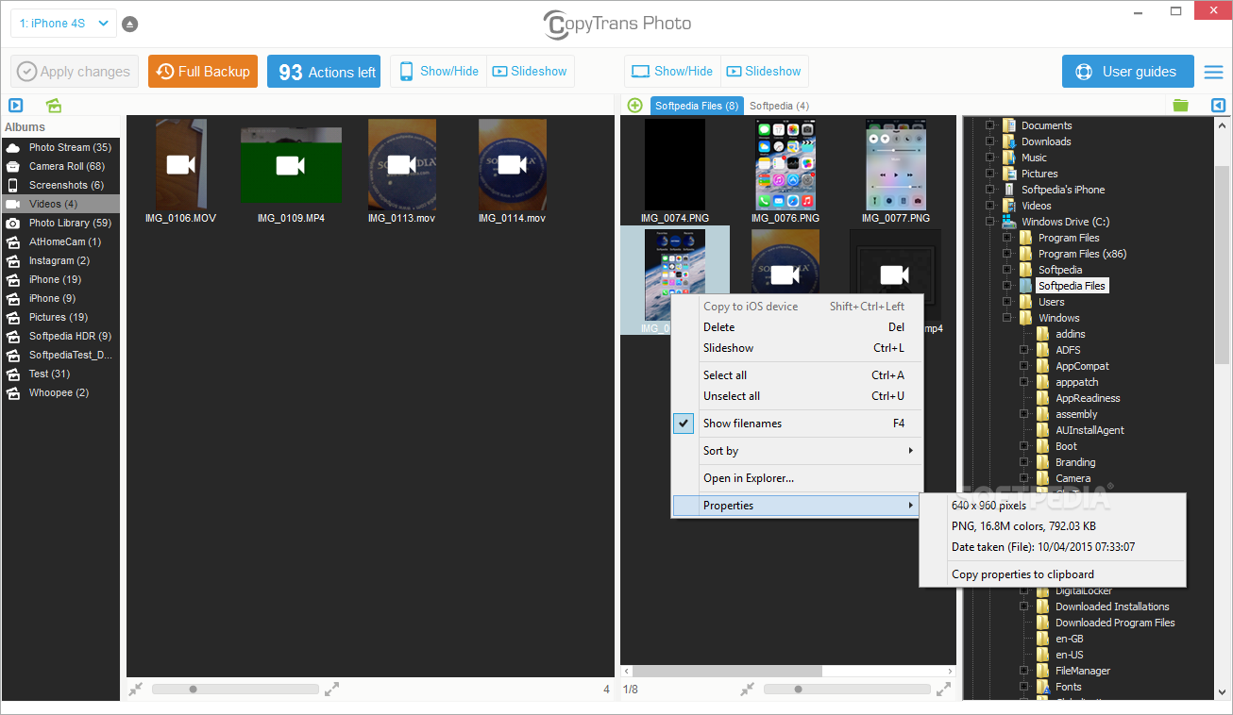
Task: Open the User guides button
Action: (x=1128, y=72)
